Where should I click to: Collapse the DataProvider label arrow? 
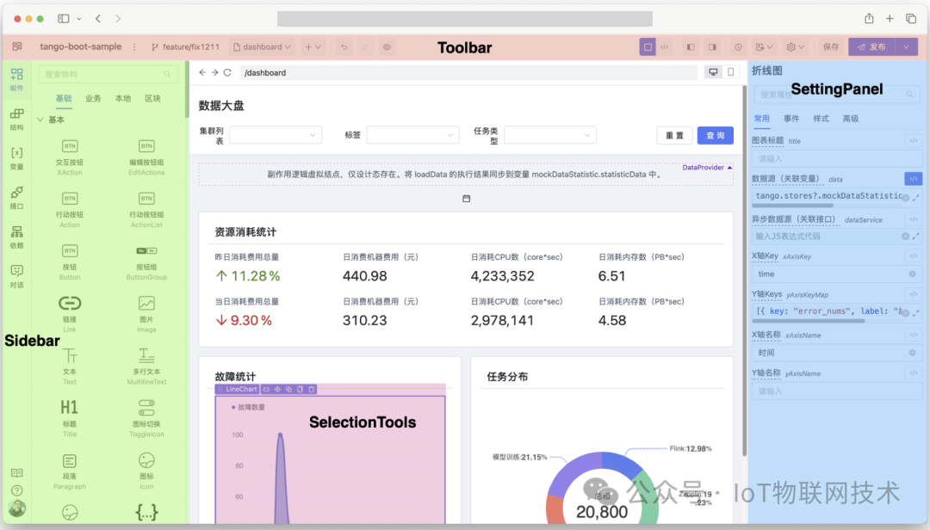coord(729,168)
